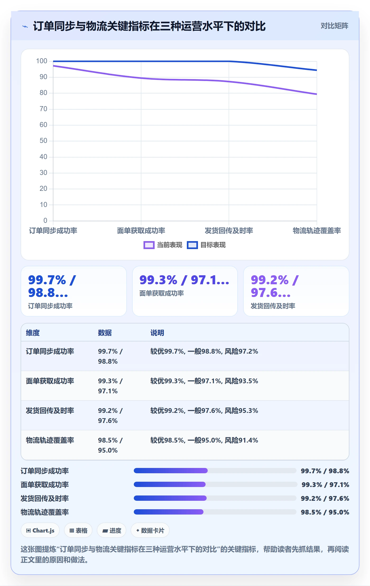Image resolution: width=370 pixels, height=586 pixels.
Task: Click the 98.5% / 95.0% data cell in the table
Action: click(110, 445)
